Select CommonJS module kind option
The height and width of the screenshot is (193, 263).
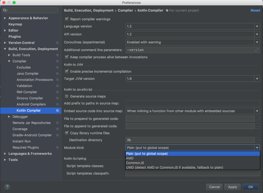pos(193,163)
